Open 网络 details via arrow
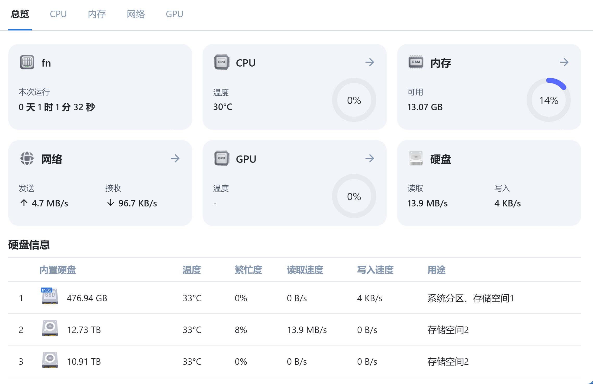The image size is (593, 384). coord(175,158)
